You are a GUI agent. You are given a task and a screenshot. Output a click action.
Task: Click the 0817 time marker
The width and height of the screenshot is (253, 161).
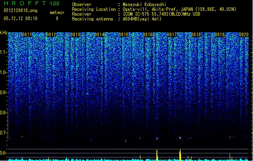[172, 35]
